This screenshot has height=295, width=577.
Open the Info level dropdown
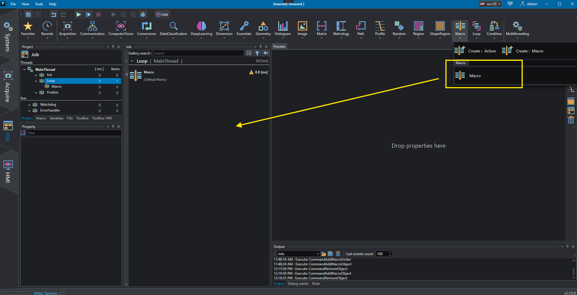coord(298,254)
